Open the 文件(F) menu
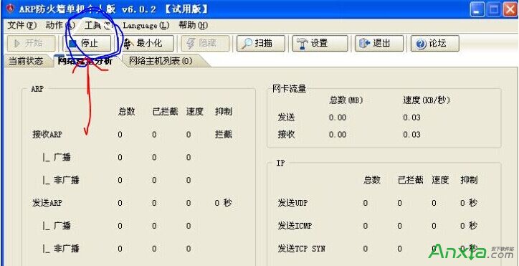 click(x=22, y=25)
